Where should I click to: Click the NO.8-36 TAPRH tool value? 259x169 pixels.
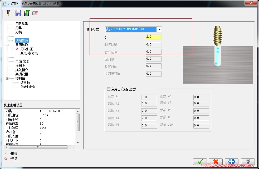[50, 111]
